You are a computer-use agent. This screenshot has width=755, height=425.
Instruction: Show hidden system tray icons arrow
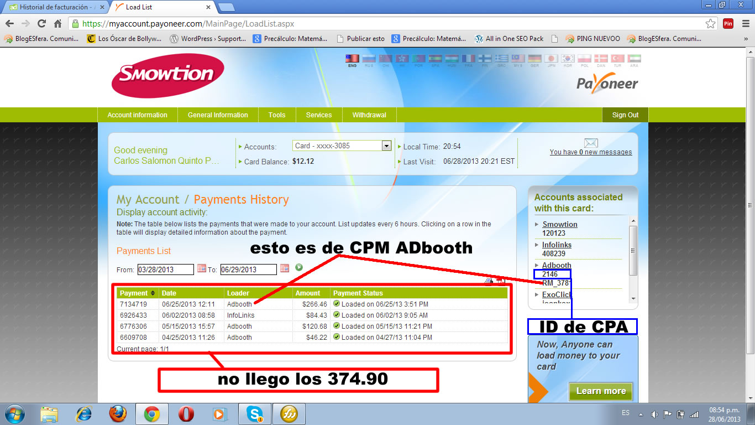(x=641, y=414)
